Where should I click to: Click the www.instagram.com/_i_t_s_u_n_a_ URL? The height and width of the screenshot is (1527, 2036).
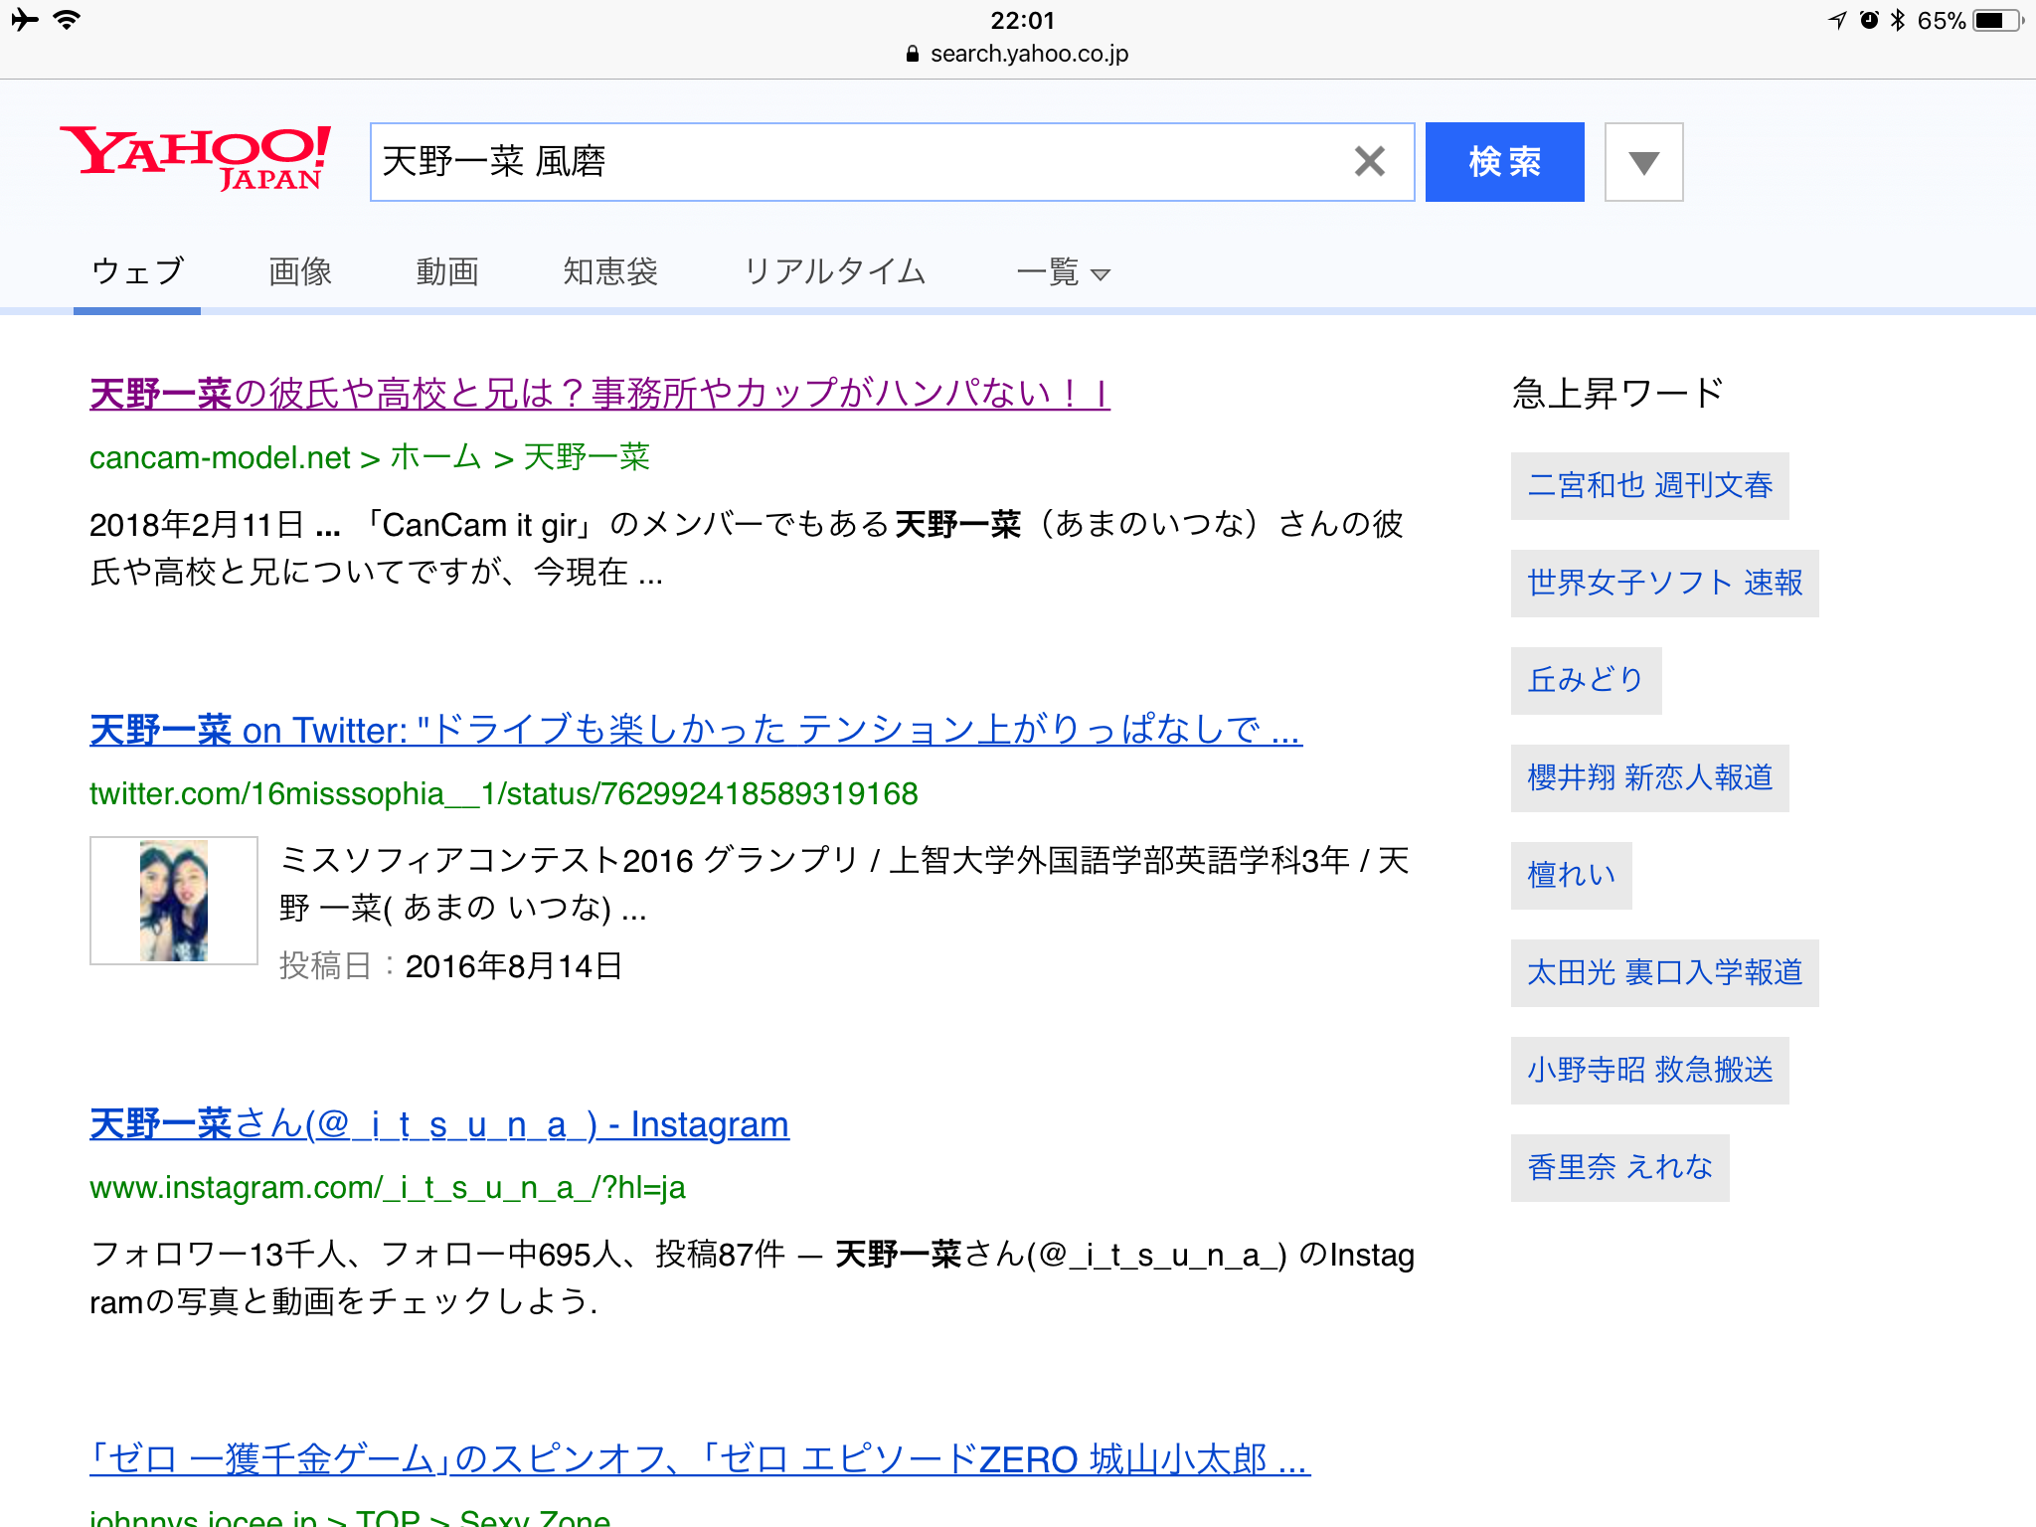[x=388, y=1187]
